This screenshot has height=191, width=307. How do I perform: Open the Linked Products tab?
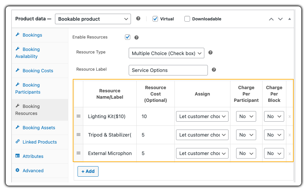coord(40,142)
